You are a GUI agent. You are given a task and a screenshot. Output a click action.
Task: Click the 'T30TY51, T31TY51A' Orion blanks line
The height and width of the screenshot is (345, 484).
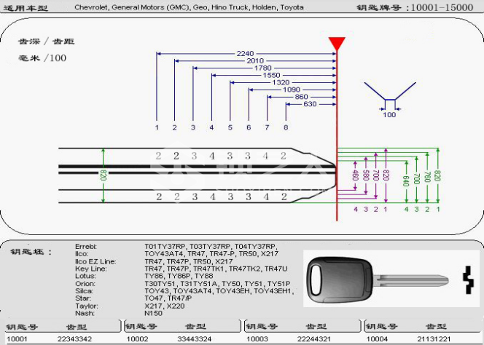[x=217, y=284]
